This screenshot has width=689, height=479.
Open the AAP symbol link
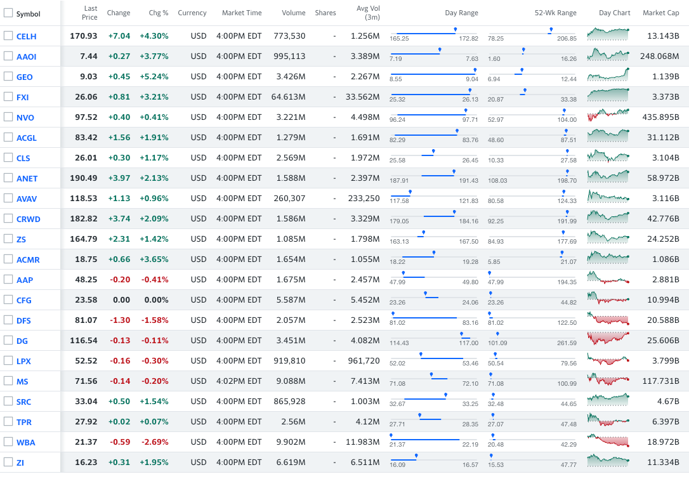coord(25,280)
